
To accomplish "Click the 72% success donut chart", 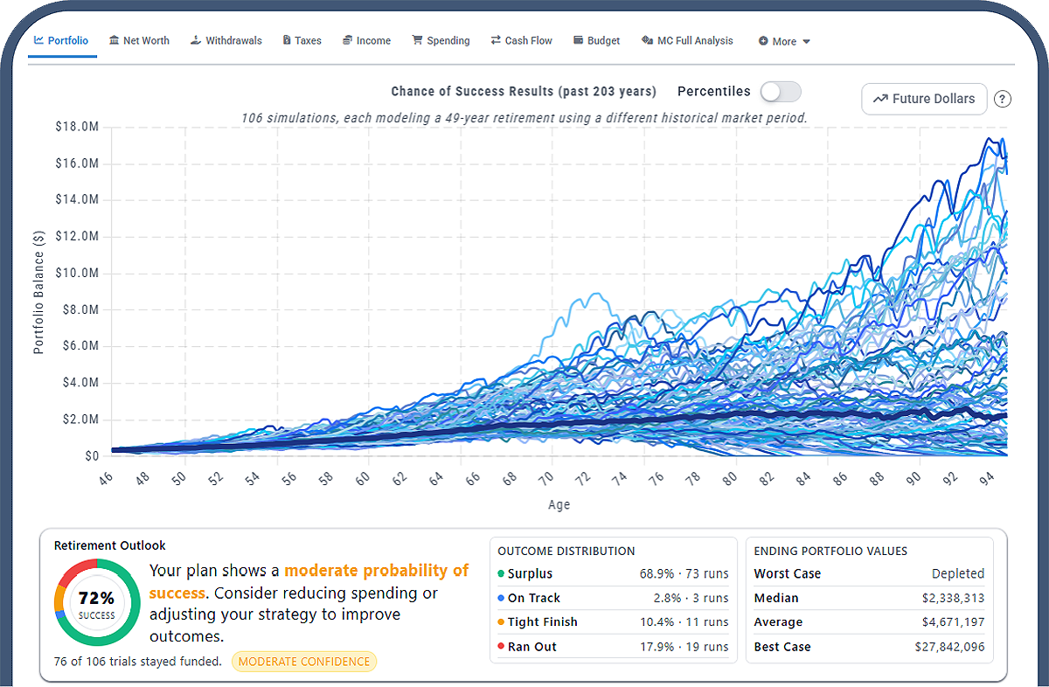I will (x=97, y=603).
